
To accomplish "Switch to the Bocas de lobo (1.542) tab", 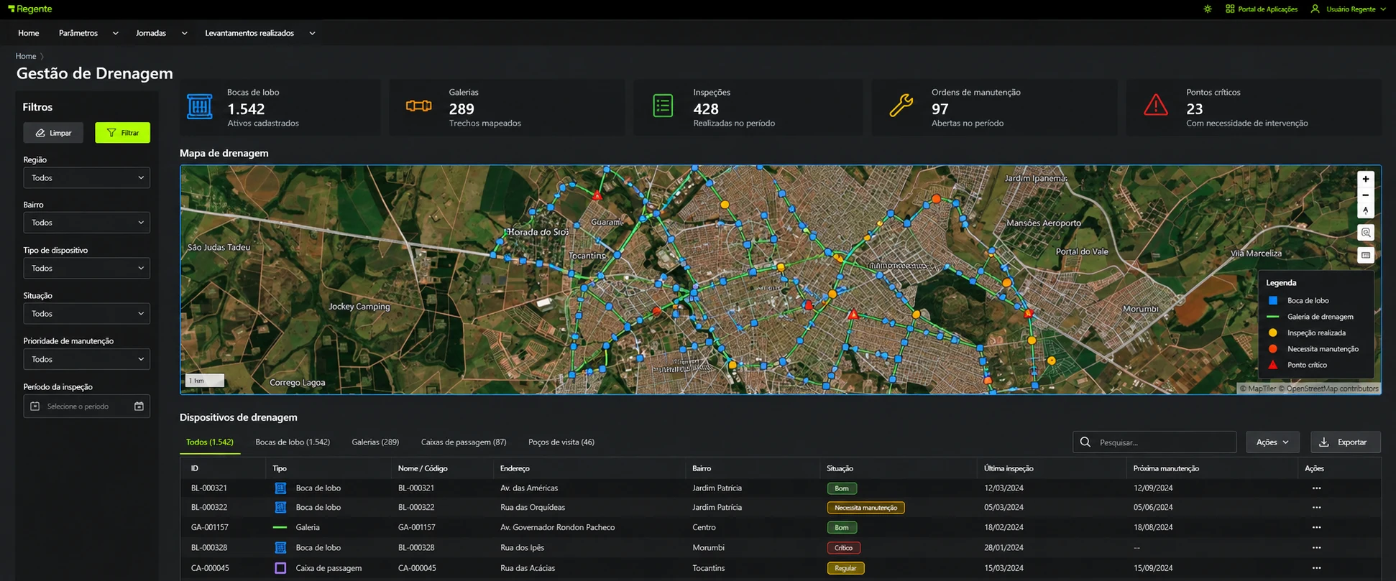I will [293, 442].
